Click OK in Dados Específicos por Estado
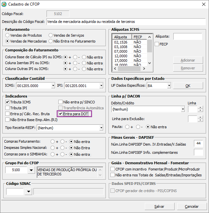This screenshot has width=209, height=213. coord(188,86)
